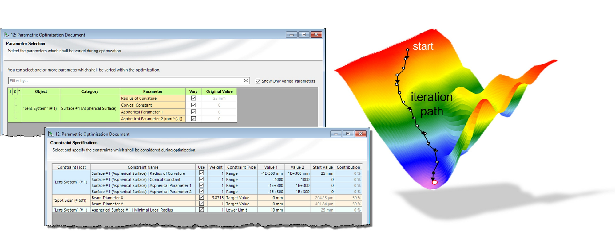Click the Start Value column header
This screenshot has width=615, height=233.
[x=323, y=167]
